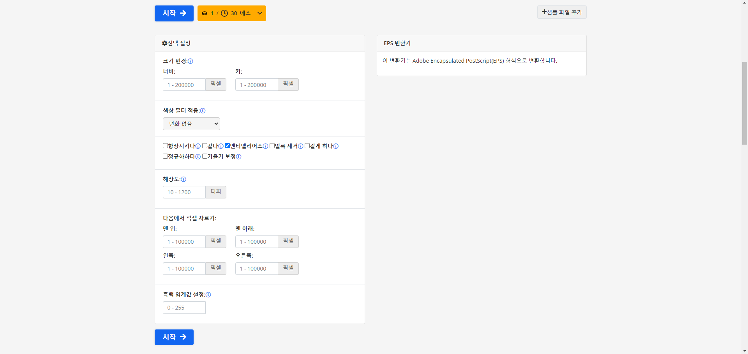
Task: Click info icon beside 흑백 임계값 설정
Action: coord(208,295)
